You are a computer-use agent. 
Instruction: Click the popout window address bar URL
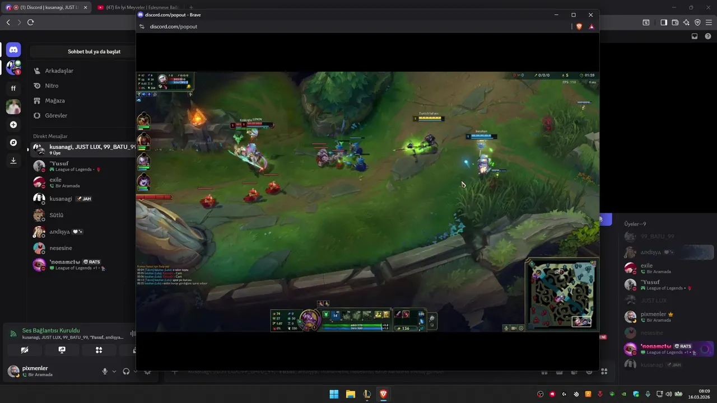coord(174,26)
